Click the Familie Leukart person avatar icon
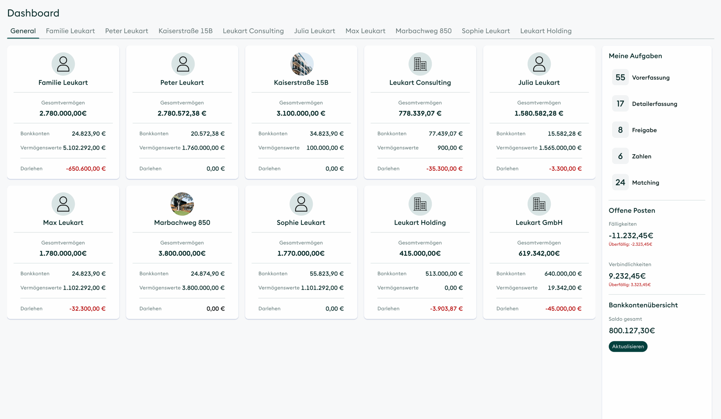The height and width of the screenshot is (419, 721). point(63,64)
